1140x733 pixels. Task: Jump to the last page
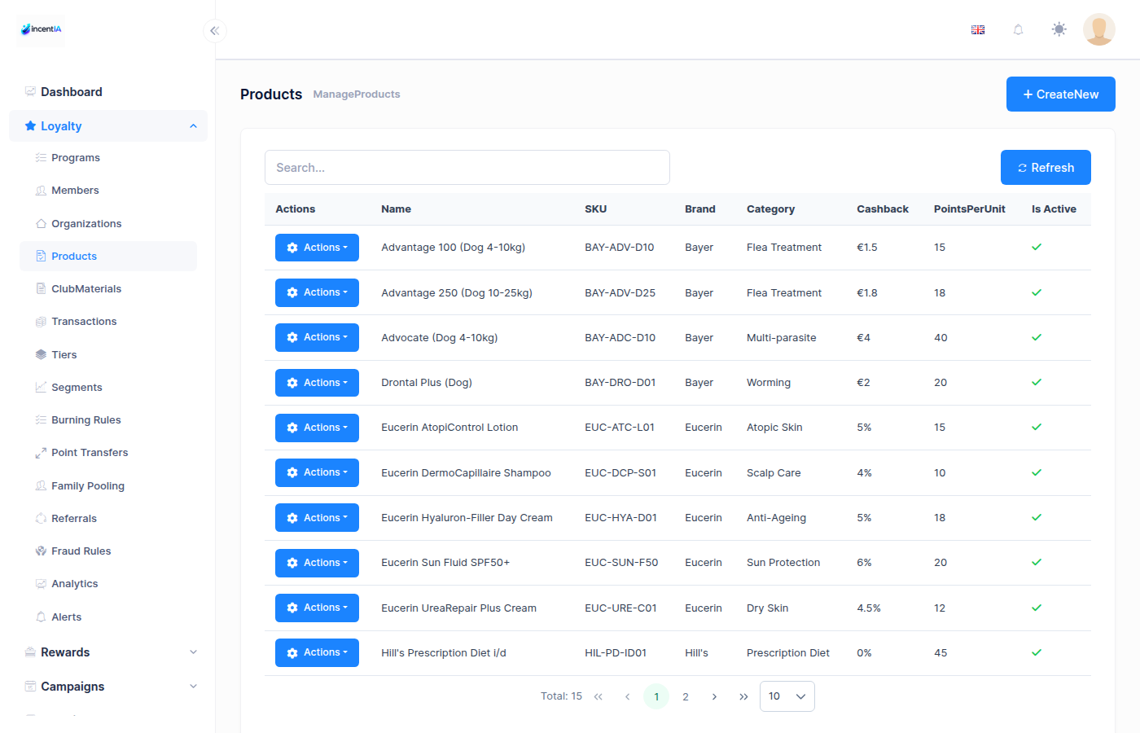[743, 697]
